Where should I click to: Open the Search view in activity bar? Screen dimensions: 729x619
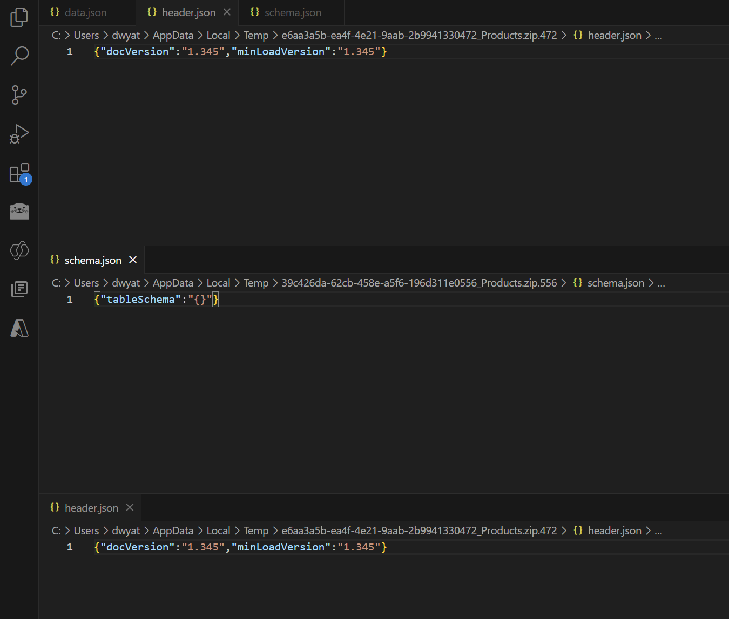click(19, 56)
